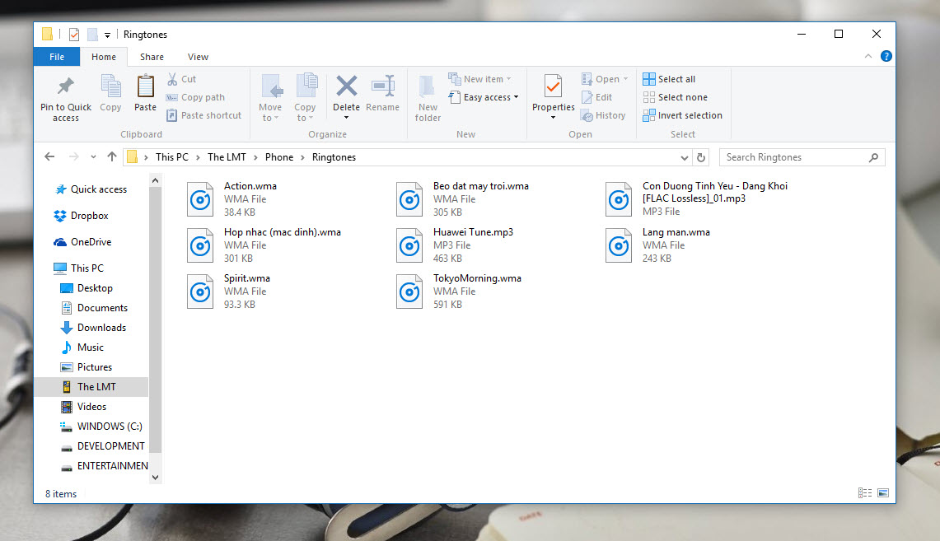Pin folder to Quick access
Image resolution: width=940 pixels, height=541 pixels.
tap(66, 98)
